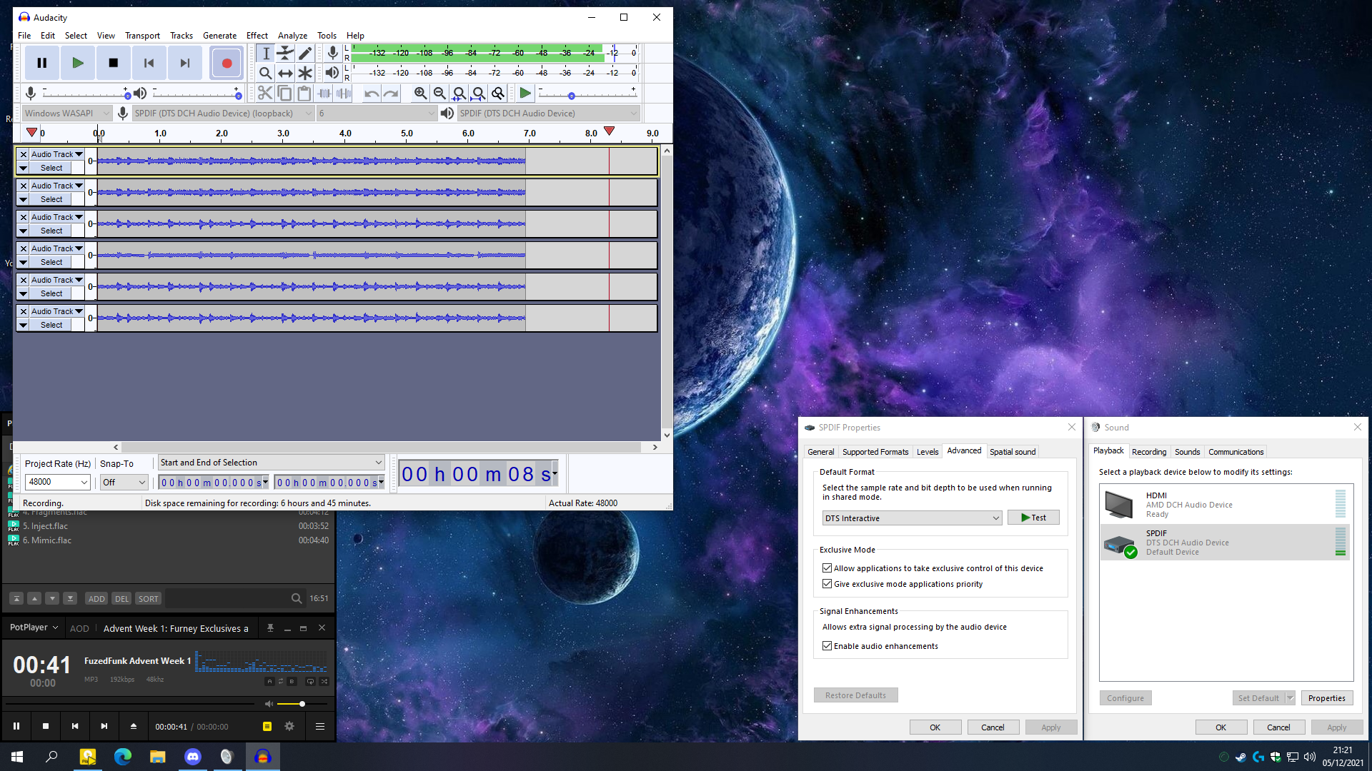Image resolution: width=1372 pixels, height=771 pixels.
Task: Toggle 'Enable audio enhancements' checkbox
Action: click(x=827, y=646)
